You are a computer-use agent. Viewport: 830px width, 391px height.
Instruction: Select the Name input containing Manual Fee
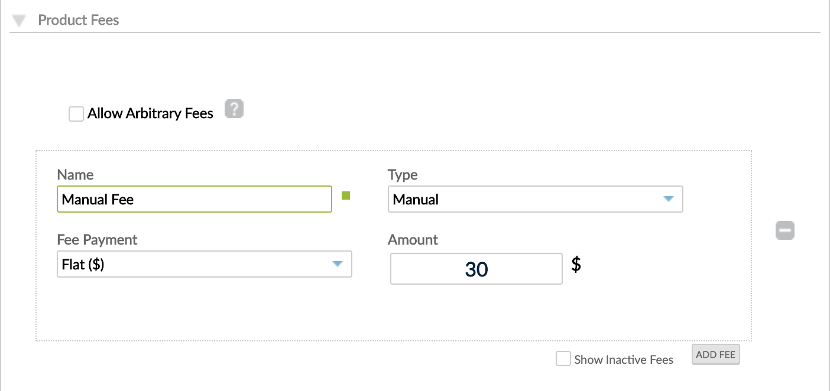pos(194,199)
